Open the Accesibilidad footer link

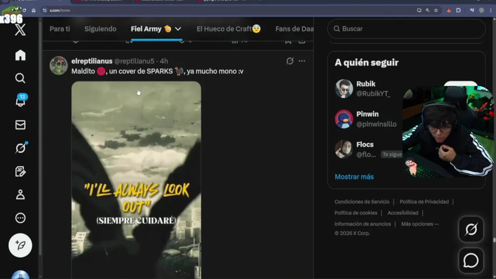(x=403, y=213)
